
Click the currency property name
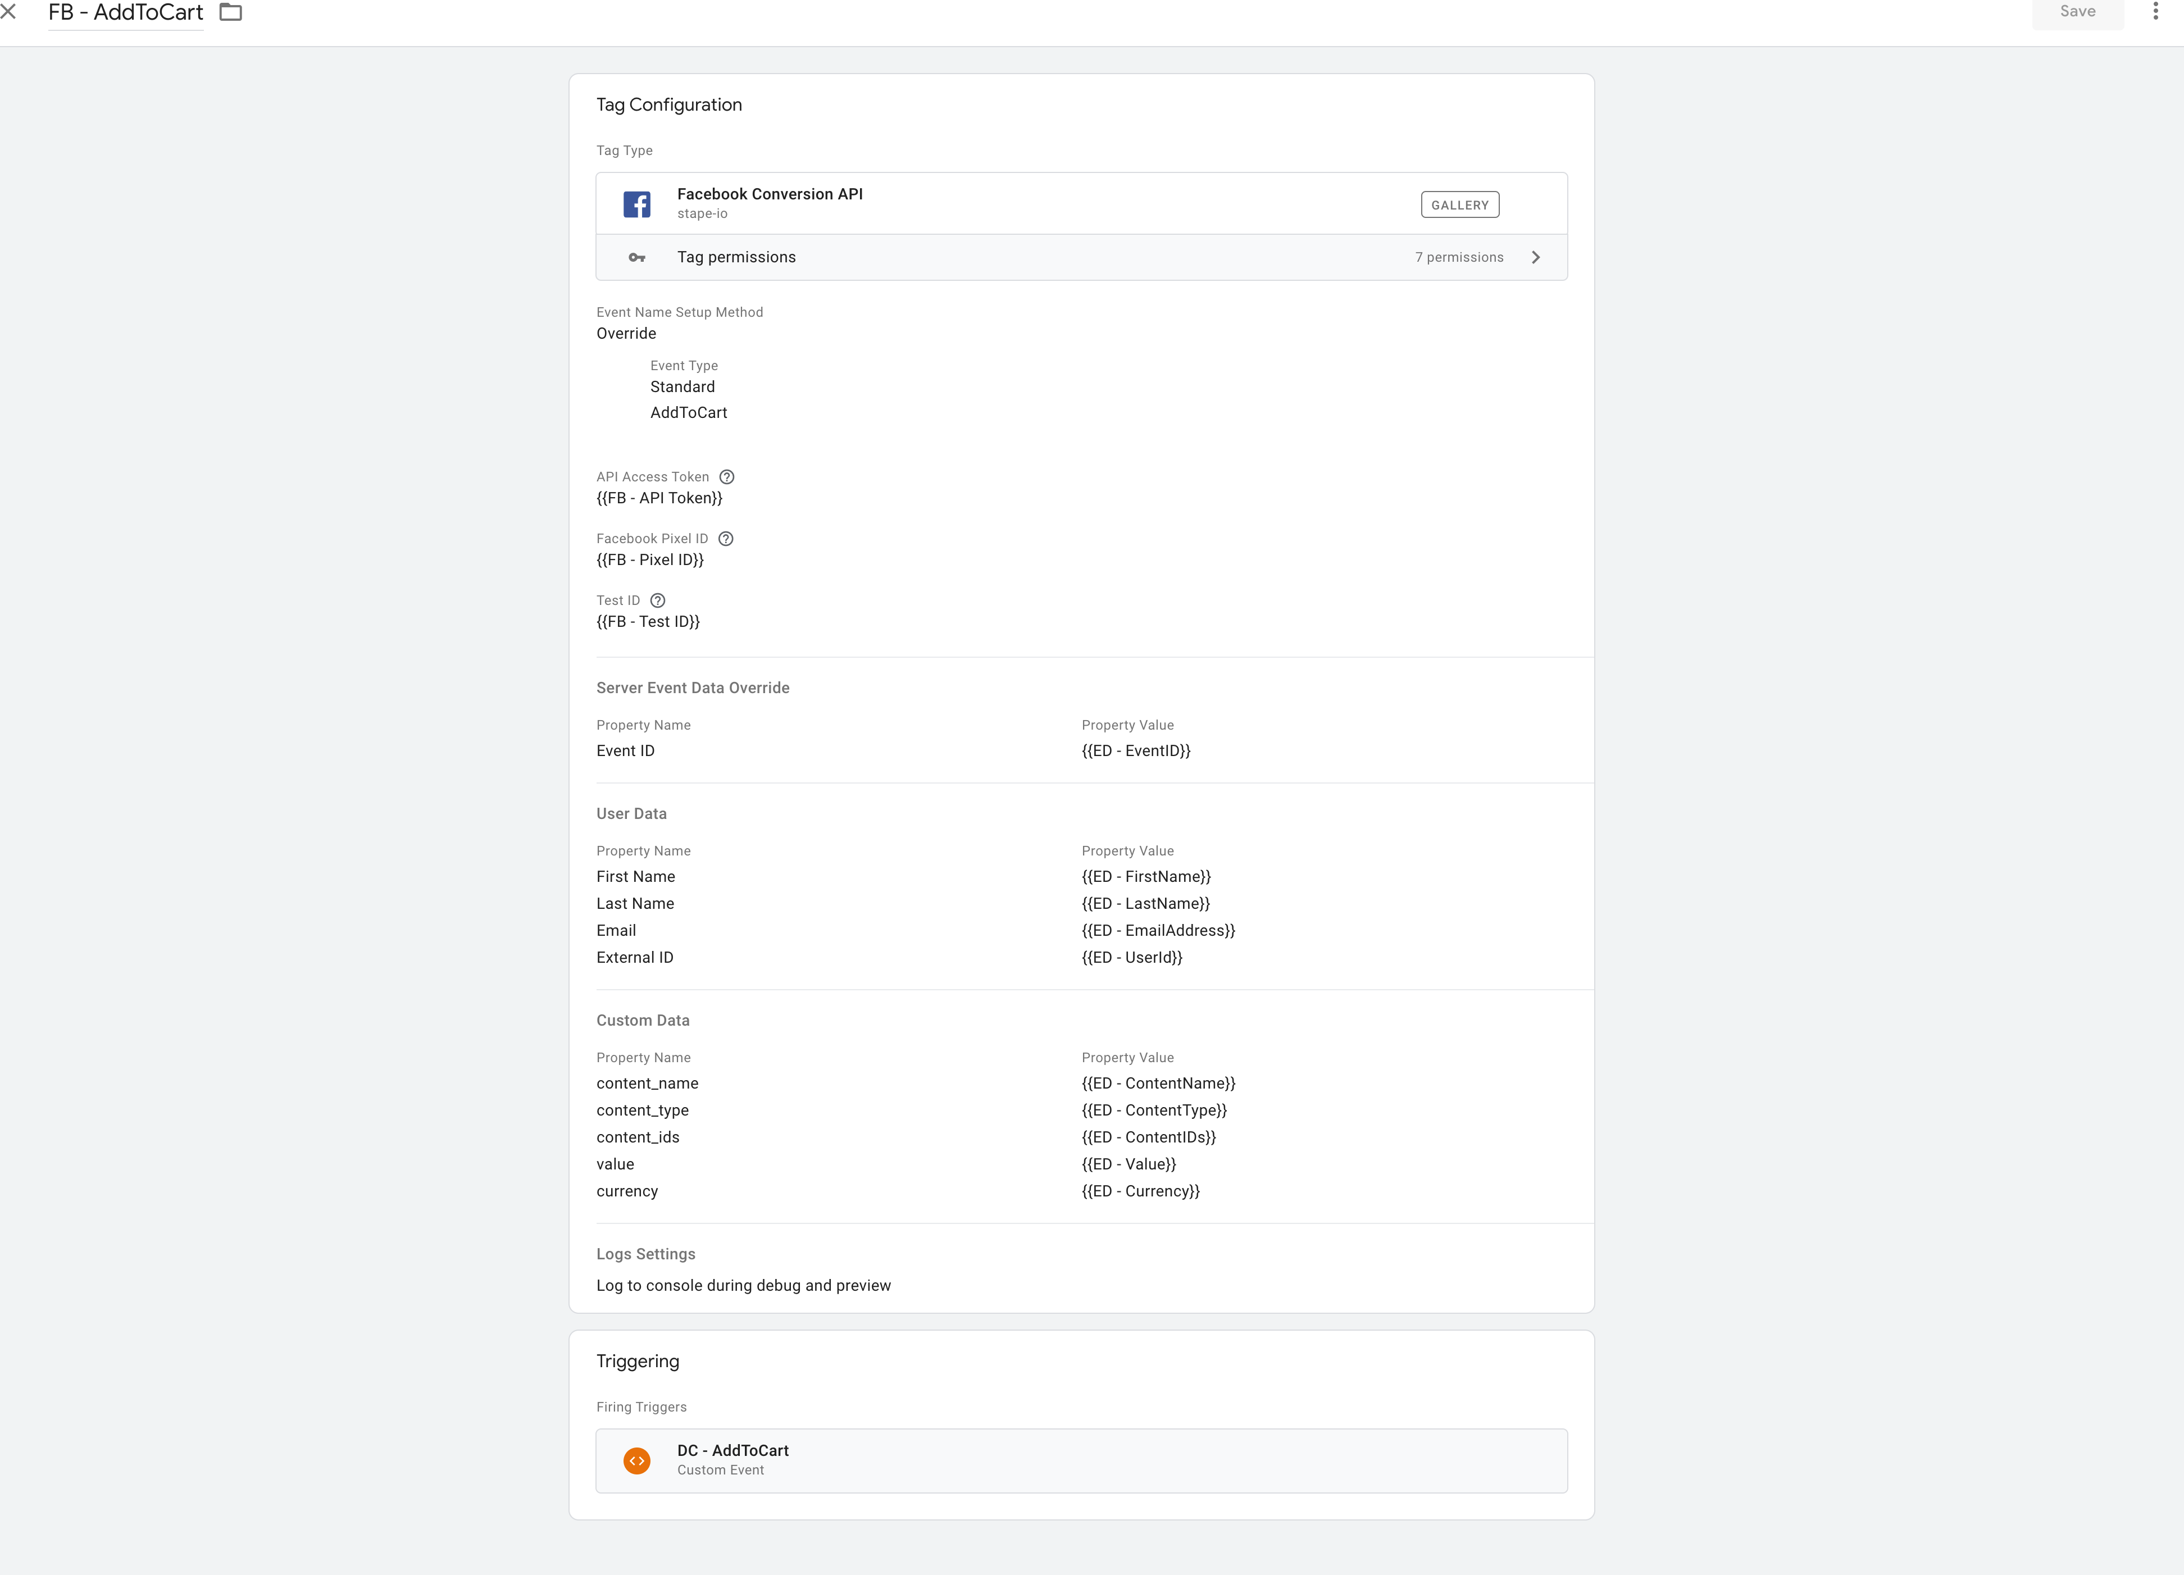coord(627,1191)
